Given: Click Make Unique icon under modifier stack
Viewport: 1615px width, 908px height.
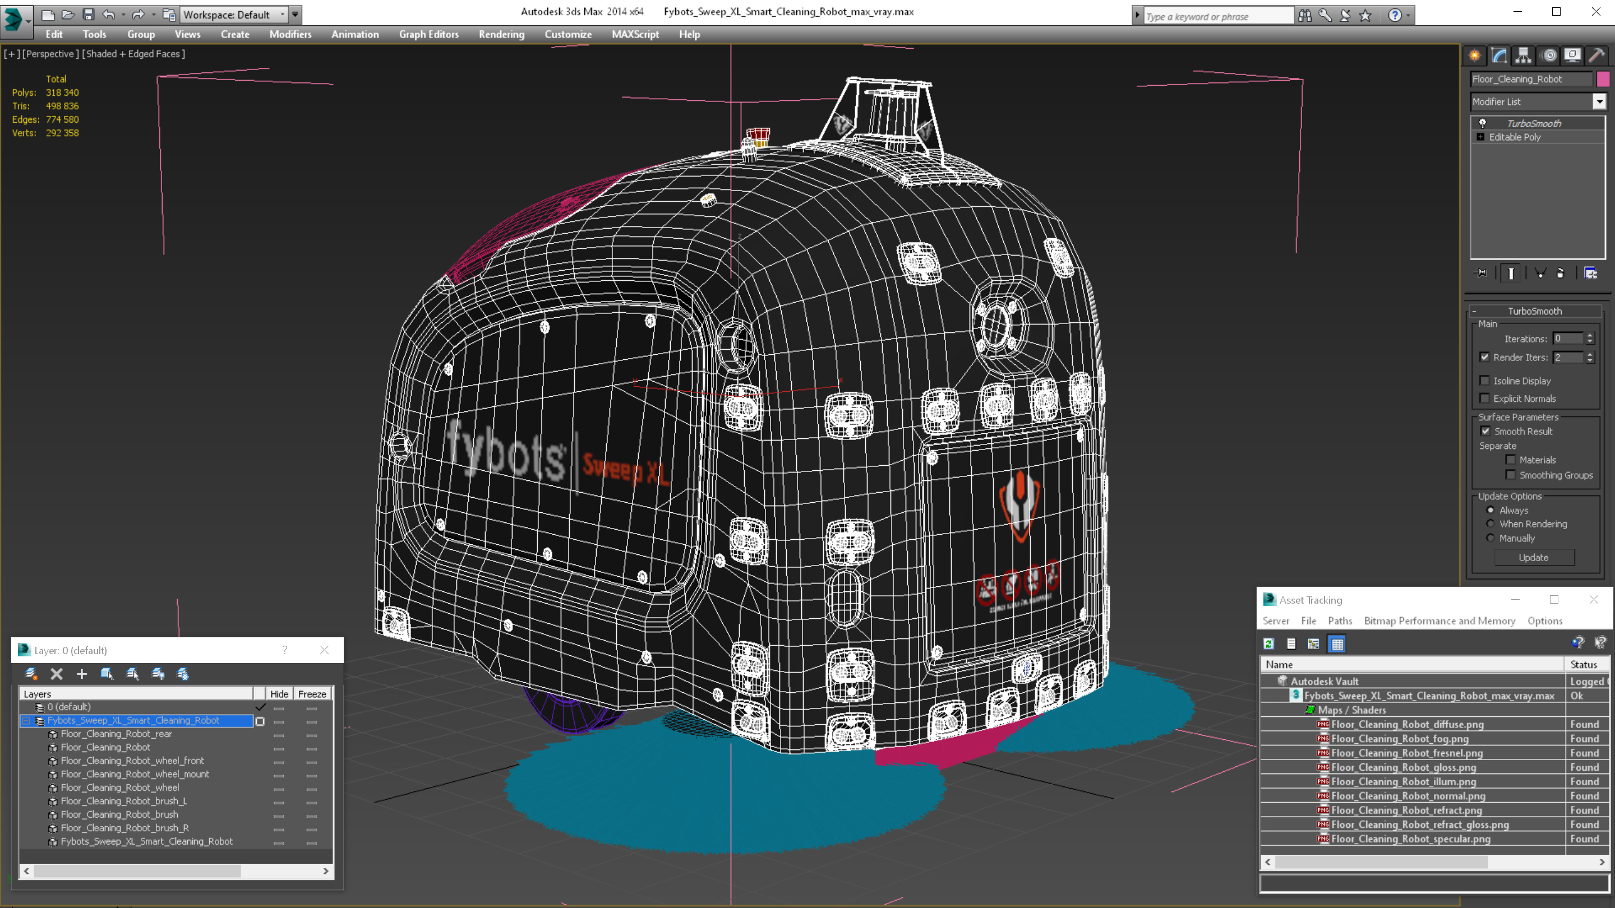Looking at the screenshot, I should coord(1540,272).
